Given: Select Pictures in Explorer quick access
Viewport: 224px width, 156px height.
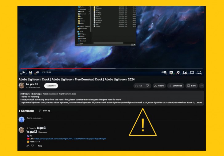Looking at the screenshot, I should [x=82, y=12].
